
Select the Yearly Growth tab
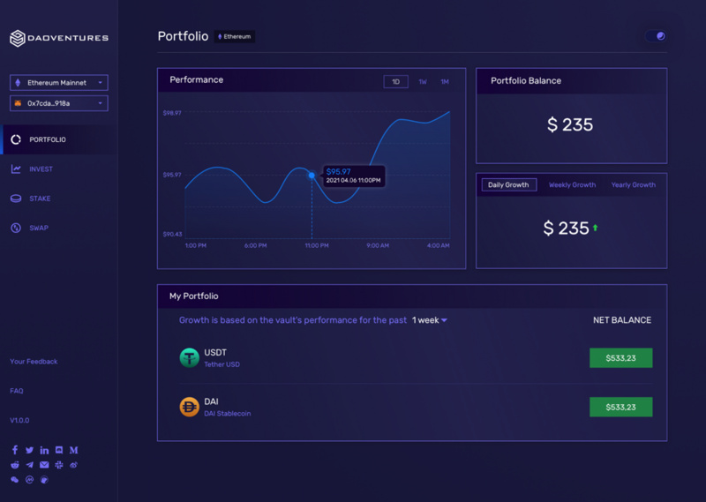(x=633, y=184)
